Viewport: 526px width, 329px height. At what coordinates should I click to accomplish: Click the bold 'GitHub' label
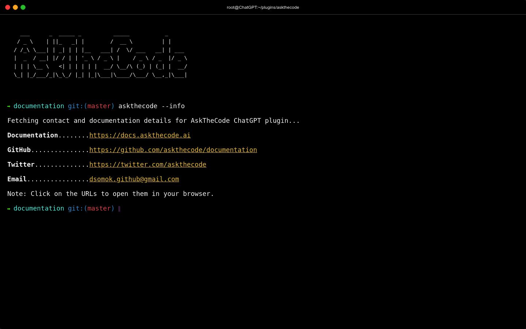pos(19,150)
